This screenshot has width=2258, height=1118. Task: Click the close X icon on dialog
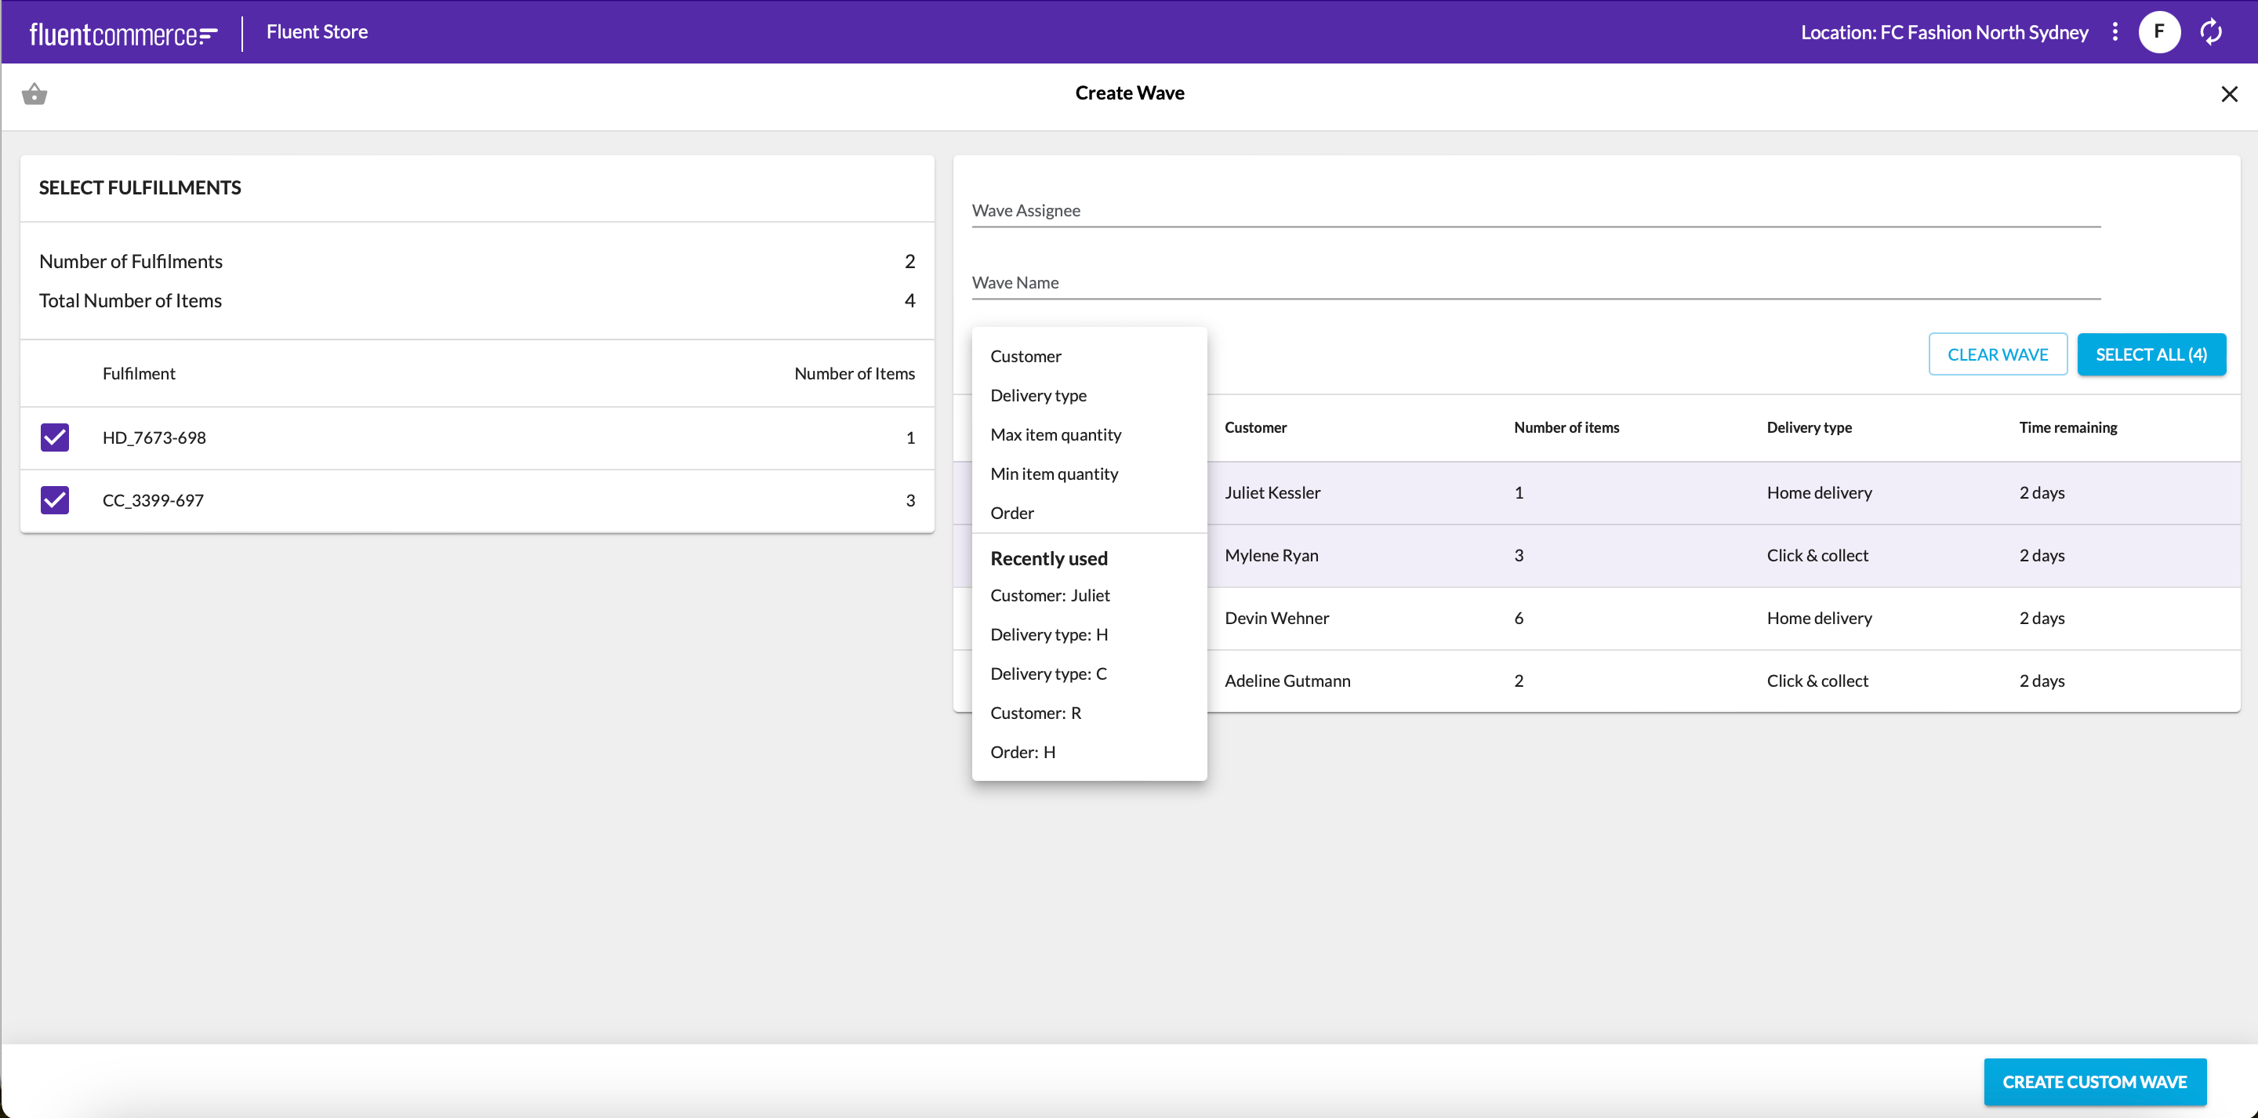click(x=2229, y=93)
